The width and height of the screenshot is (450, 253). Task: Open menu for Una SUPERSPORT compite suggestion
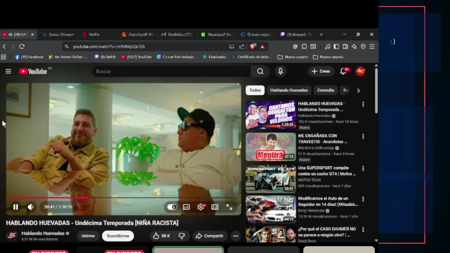click(363, 169)
